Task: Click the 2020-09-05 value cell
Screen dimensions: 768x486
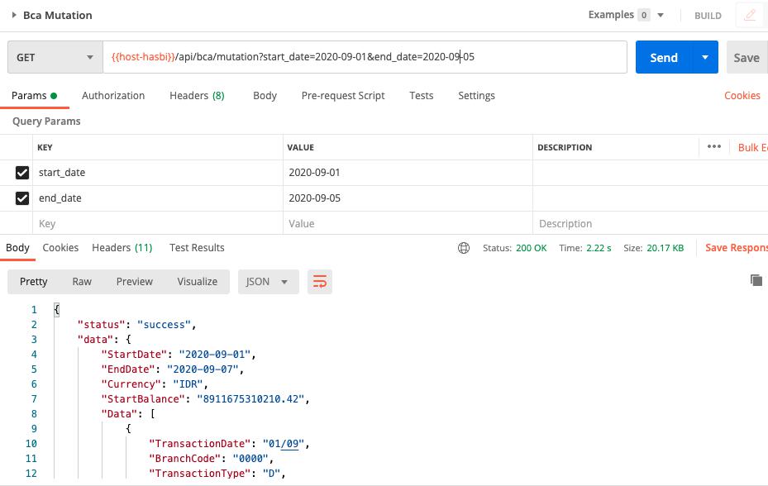Action: (408, 198)
